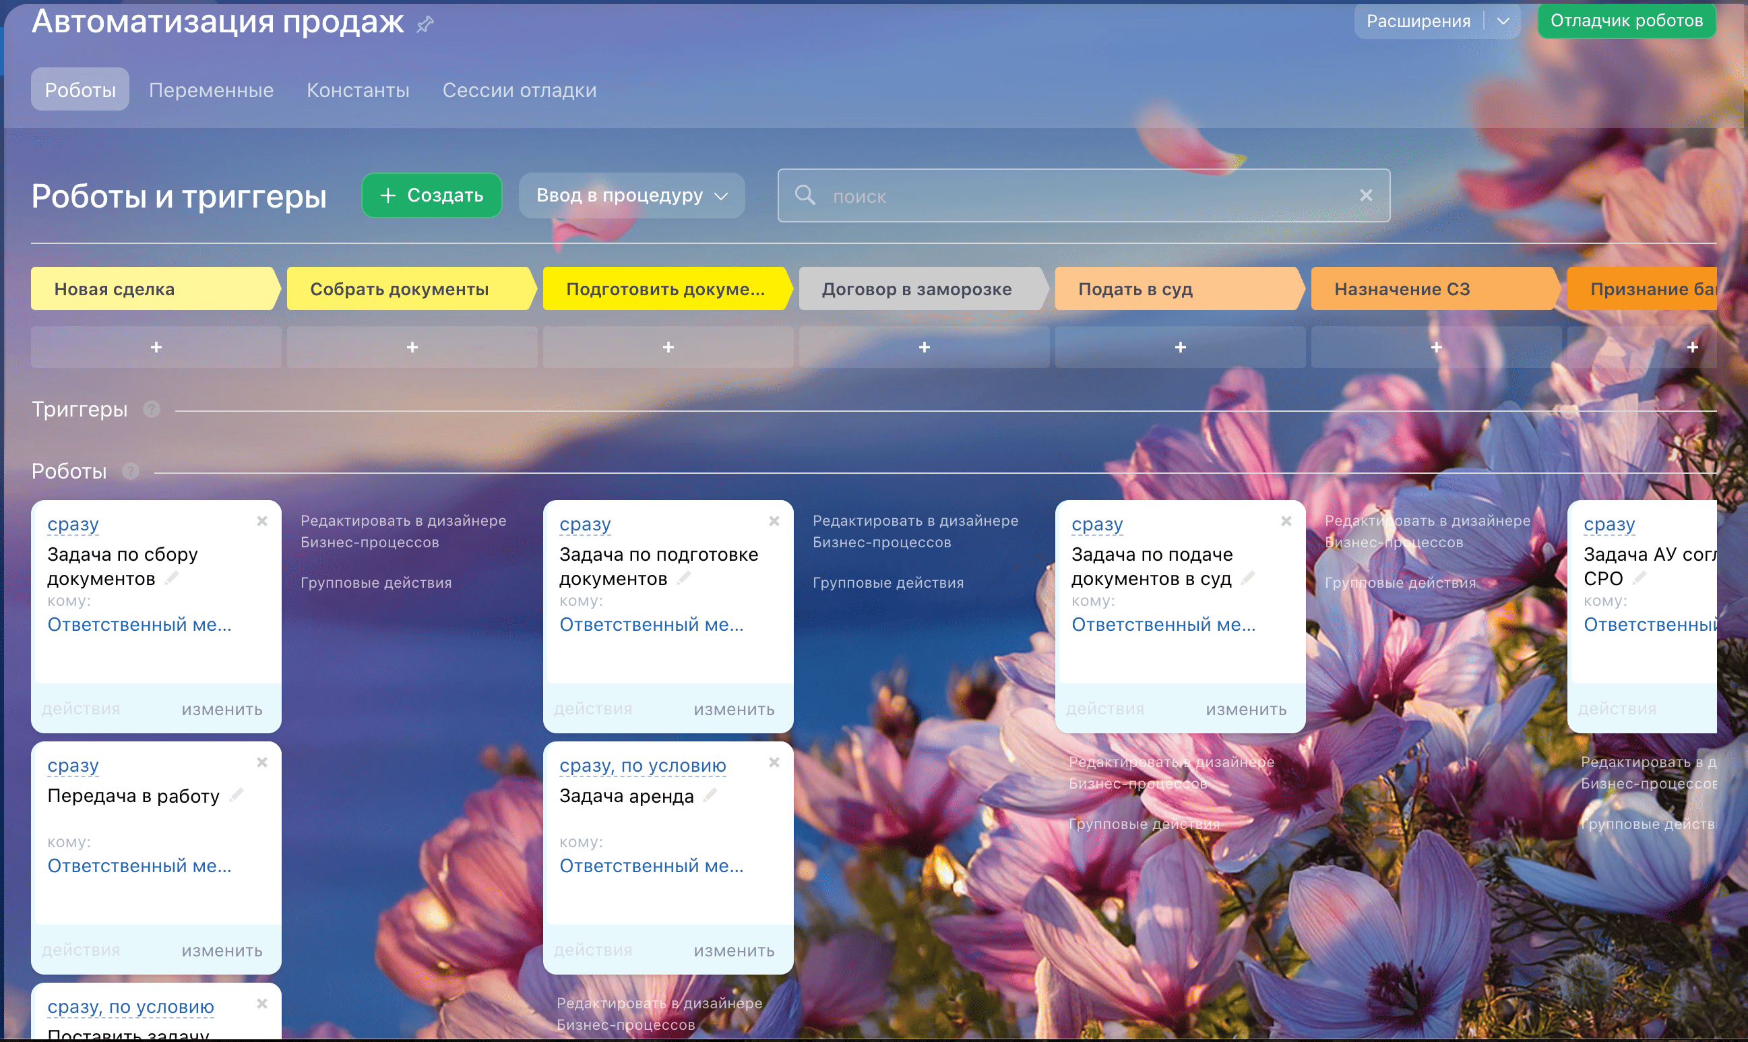Click the help icon next to Триггеры
The width and height of the screenshot is (1748, 1042).
coord(152,408)
